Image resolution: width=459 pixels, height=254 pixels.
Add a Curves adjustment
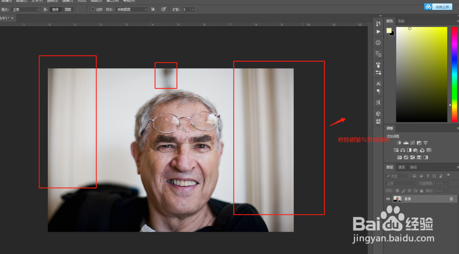[413, 143]
